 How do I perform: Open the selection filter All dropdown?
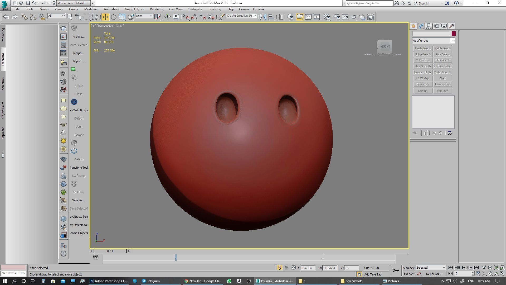point(56,16)
